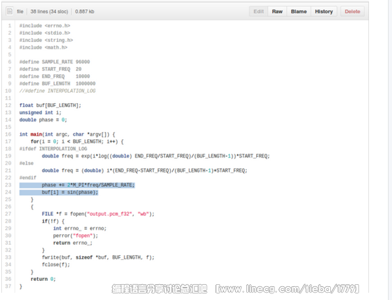Image resolution: width=392 pixels, height=300 pixels.
Task: Click '#define END_FREQ 10000' line
Action: click(54, 76)
